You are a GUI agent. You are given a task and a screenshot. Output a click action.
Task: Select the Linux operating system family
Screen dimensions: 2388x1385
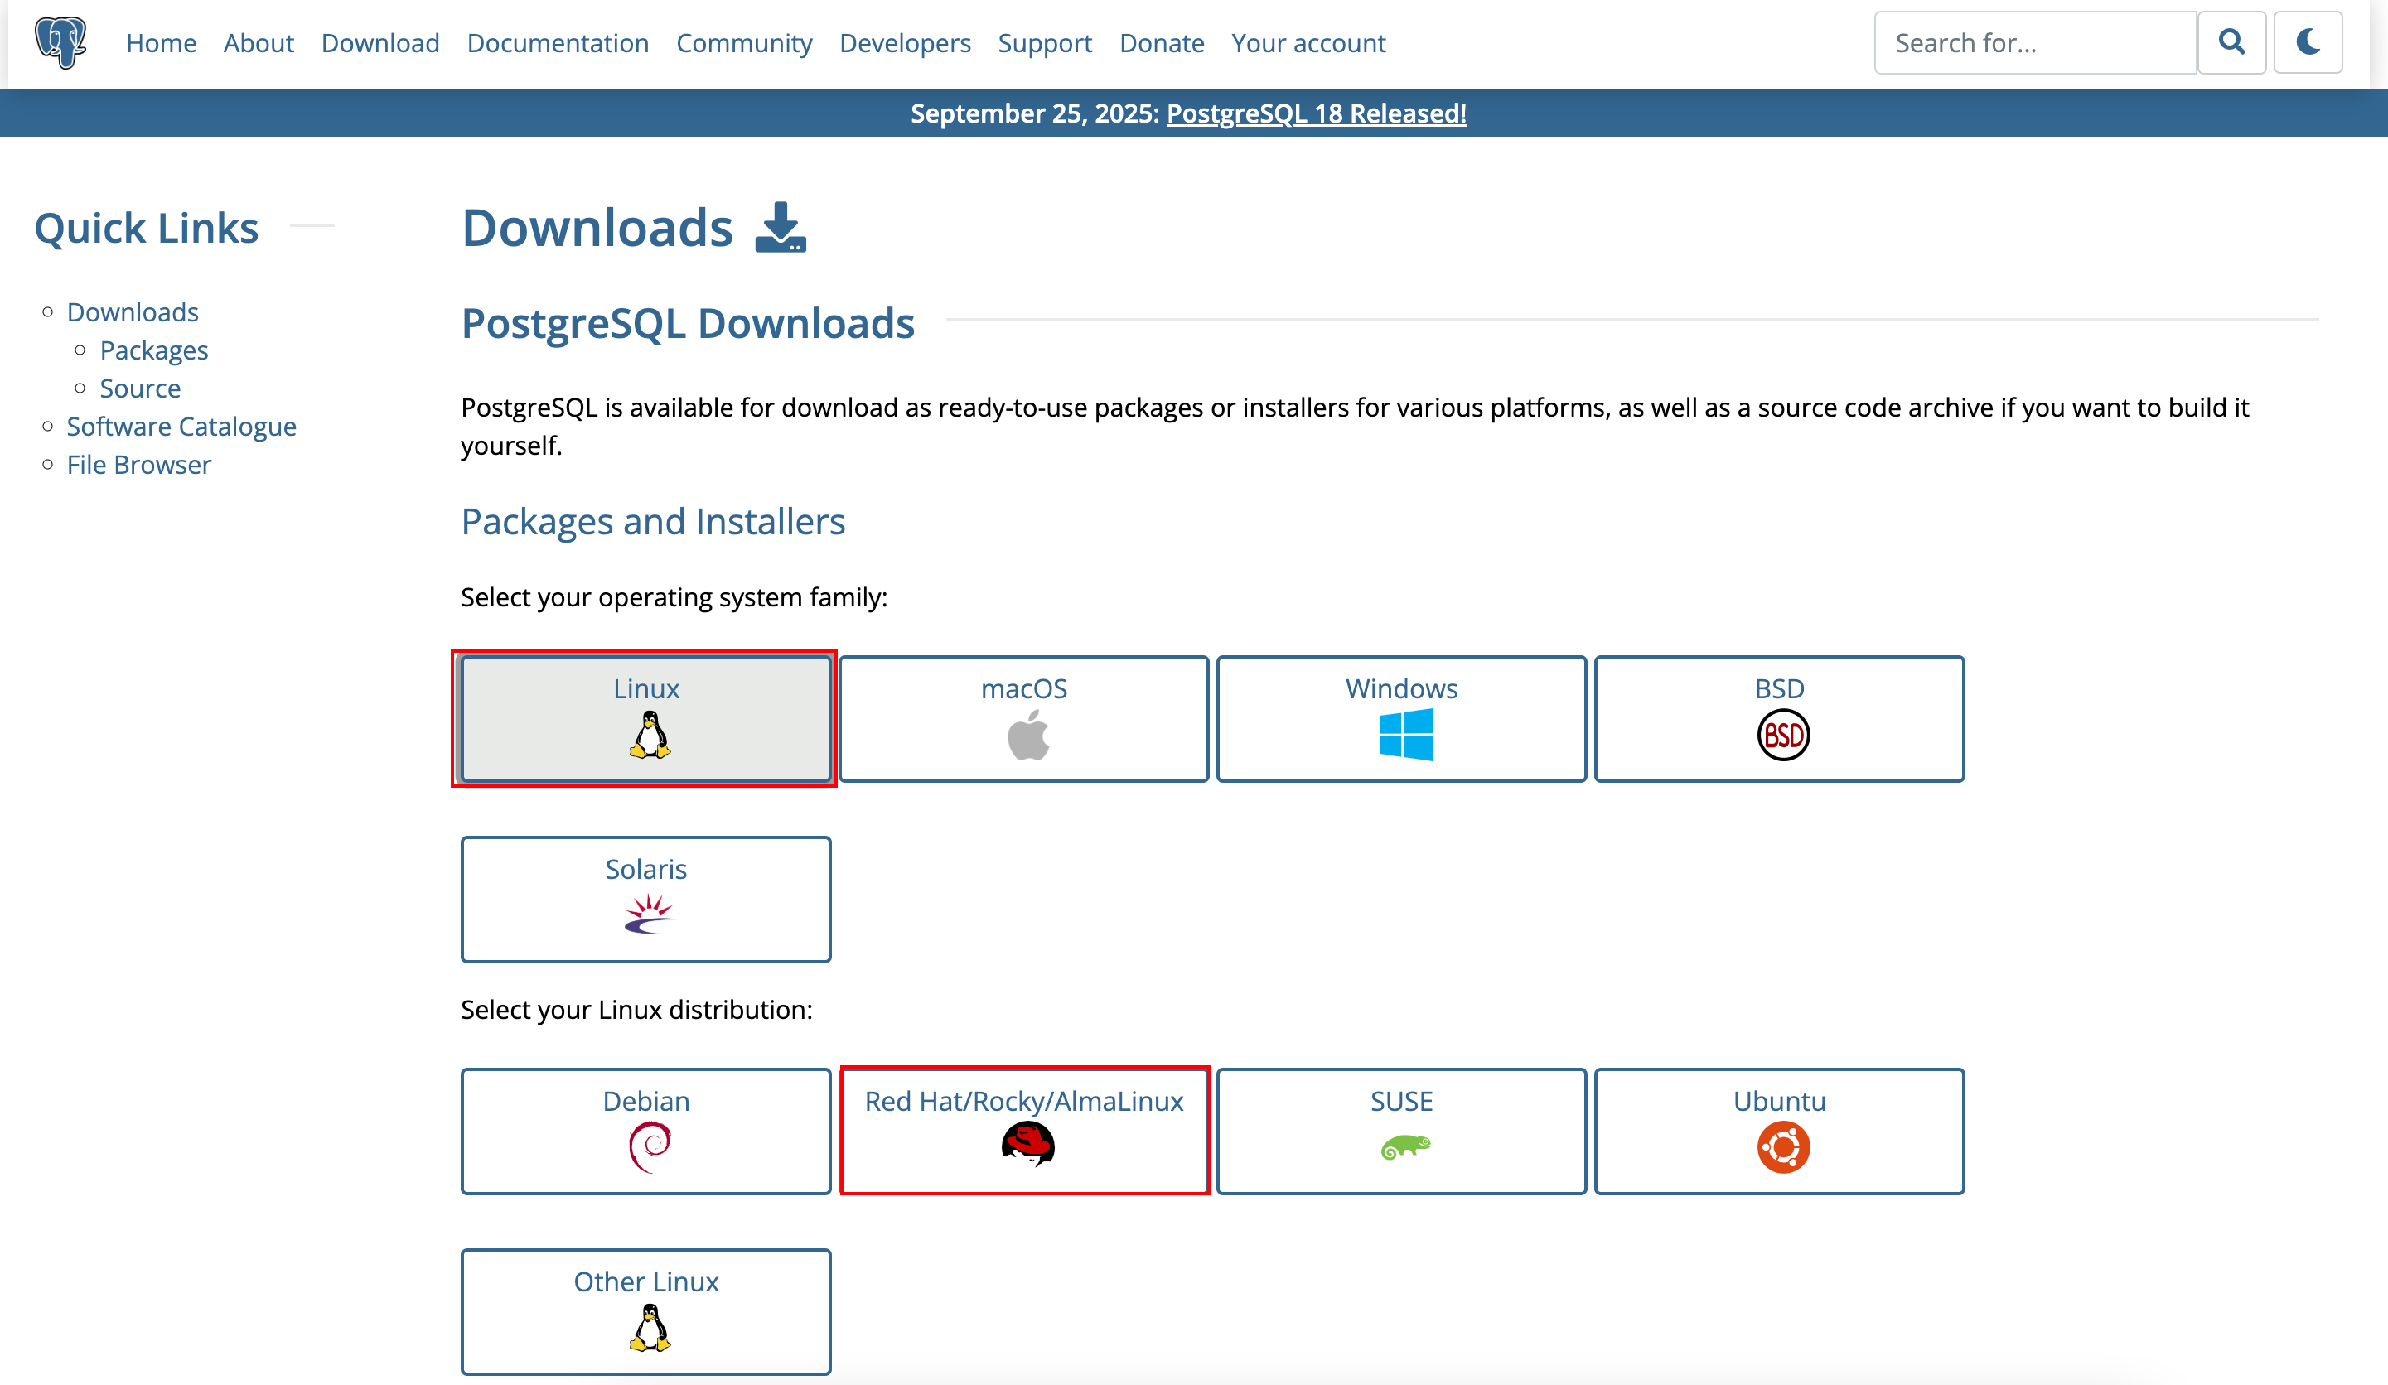tap(645, 719)
